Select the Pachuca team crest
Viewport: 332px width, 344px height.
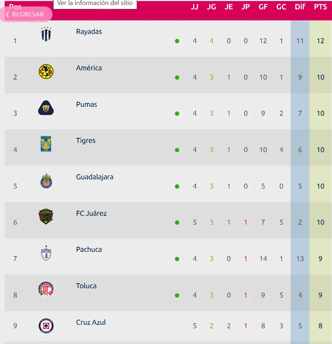(x=46, y=253)
